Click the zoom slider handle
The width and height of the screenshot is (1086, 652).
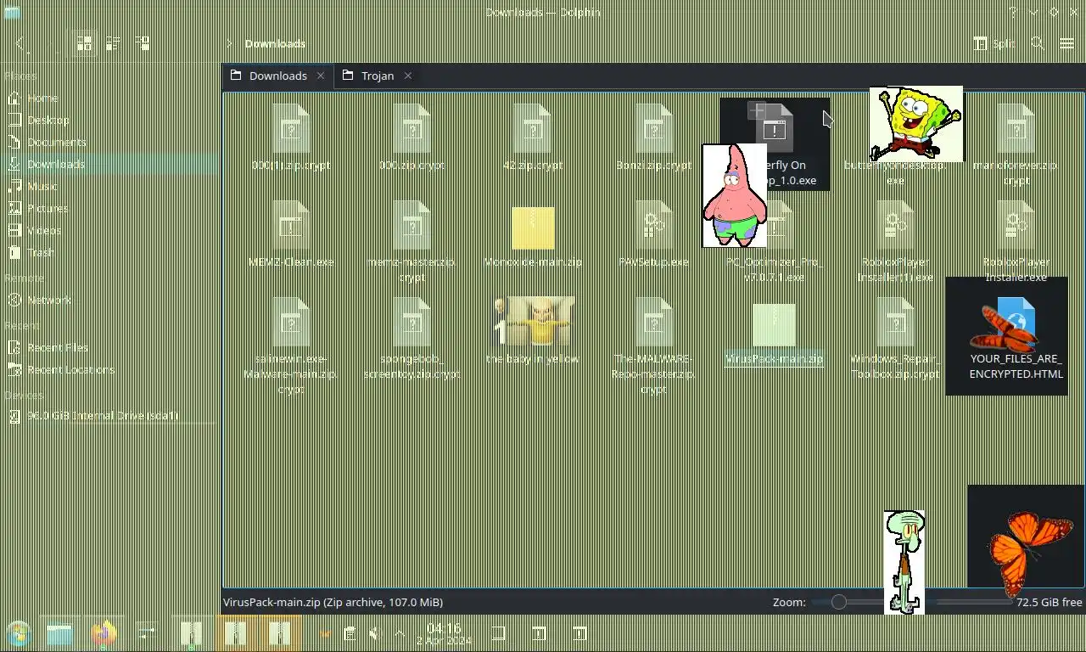[838, 602]
